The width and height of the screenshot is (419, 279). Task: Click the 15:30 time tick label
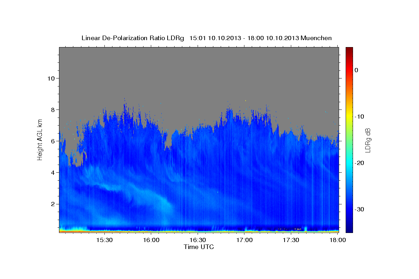pos(104,240)
